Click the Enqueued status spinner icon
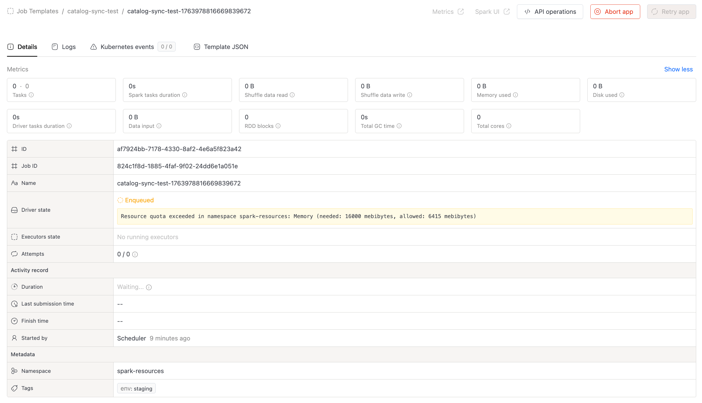 (x=121, y=200)
